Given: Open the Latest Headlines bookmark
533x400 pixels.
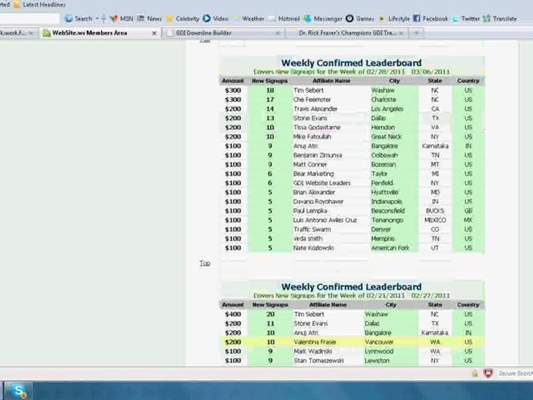Looking at the screenshot, I should 40,5.
